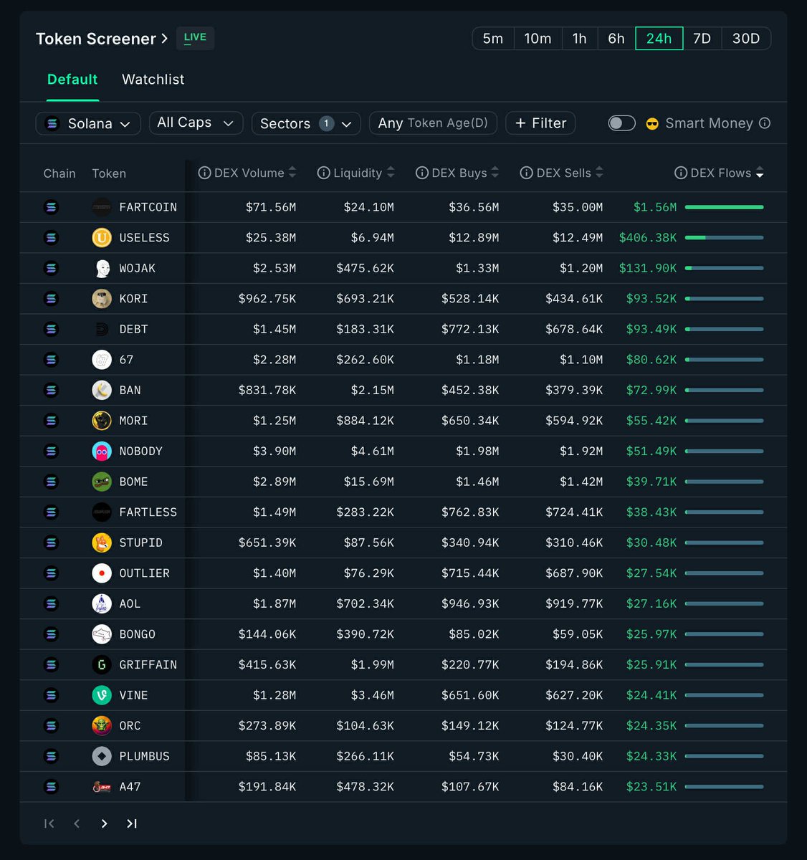Click the info icon beside DEX Flows
This screenshot has height=860, width=807.
[681, 173]
